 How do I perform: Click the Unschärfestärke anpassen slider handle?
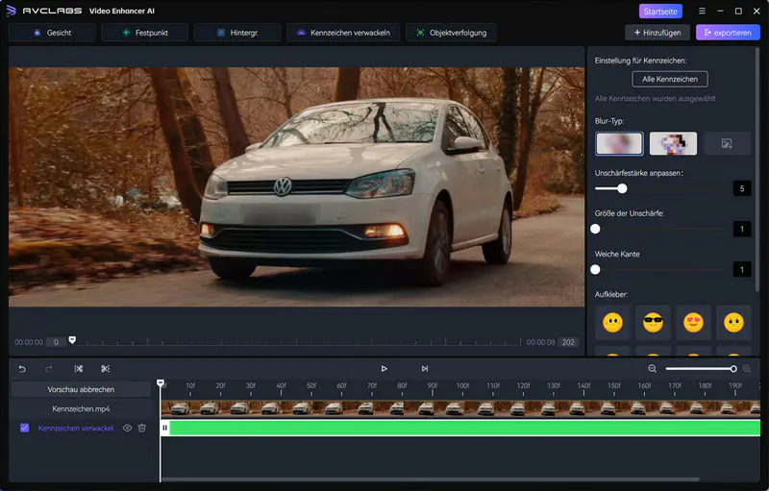pos(622,188)
